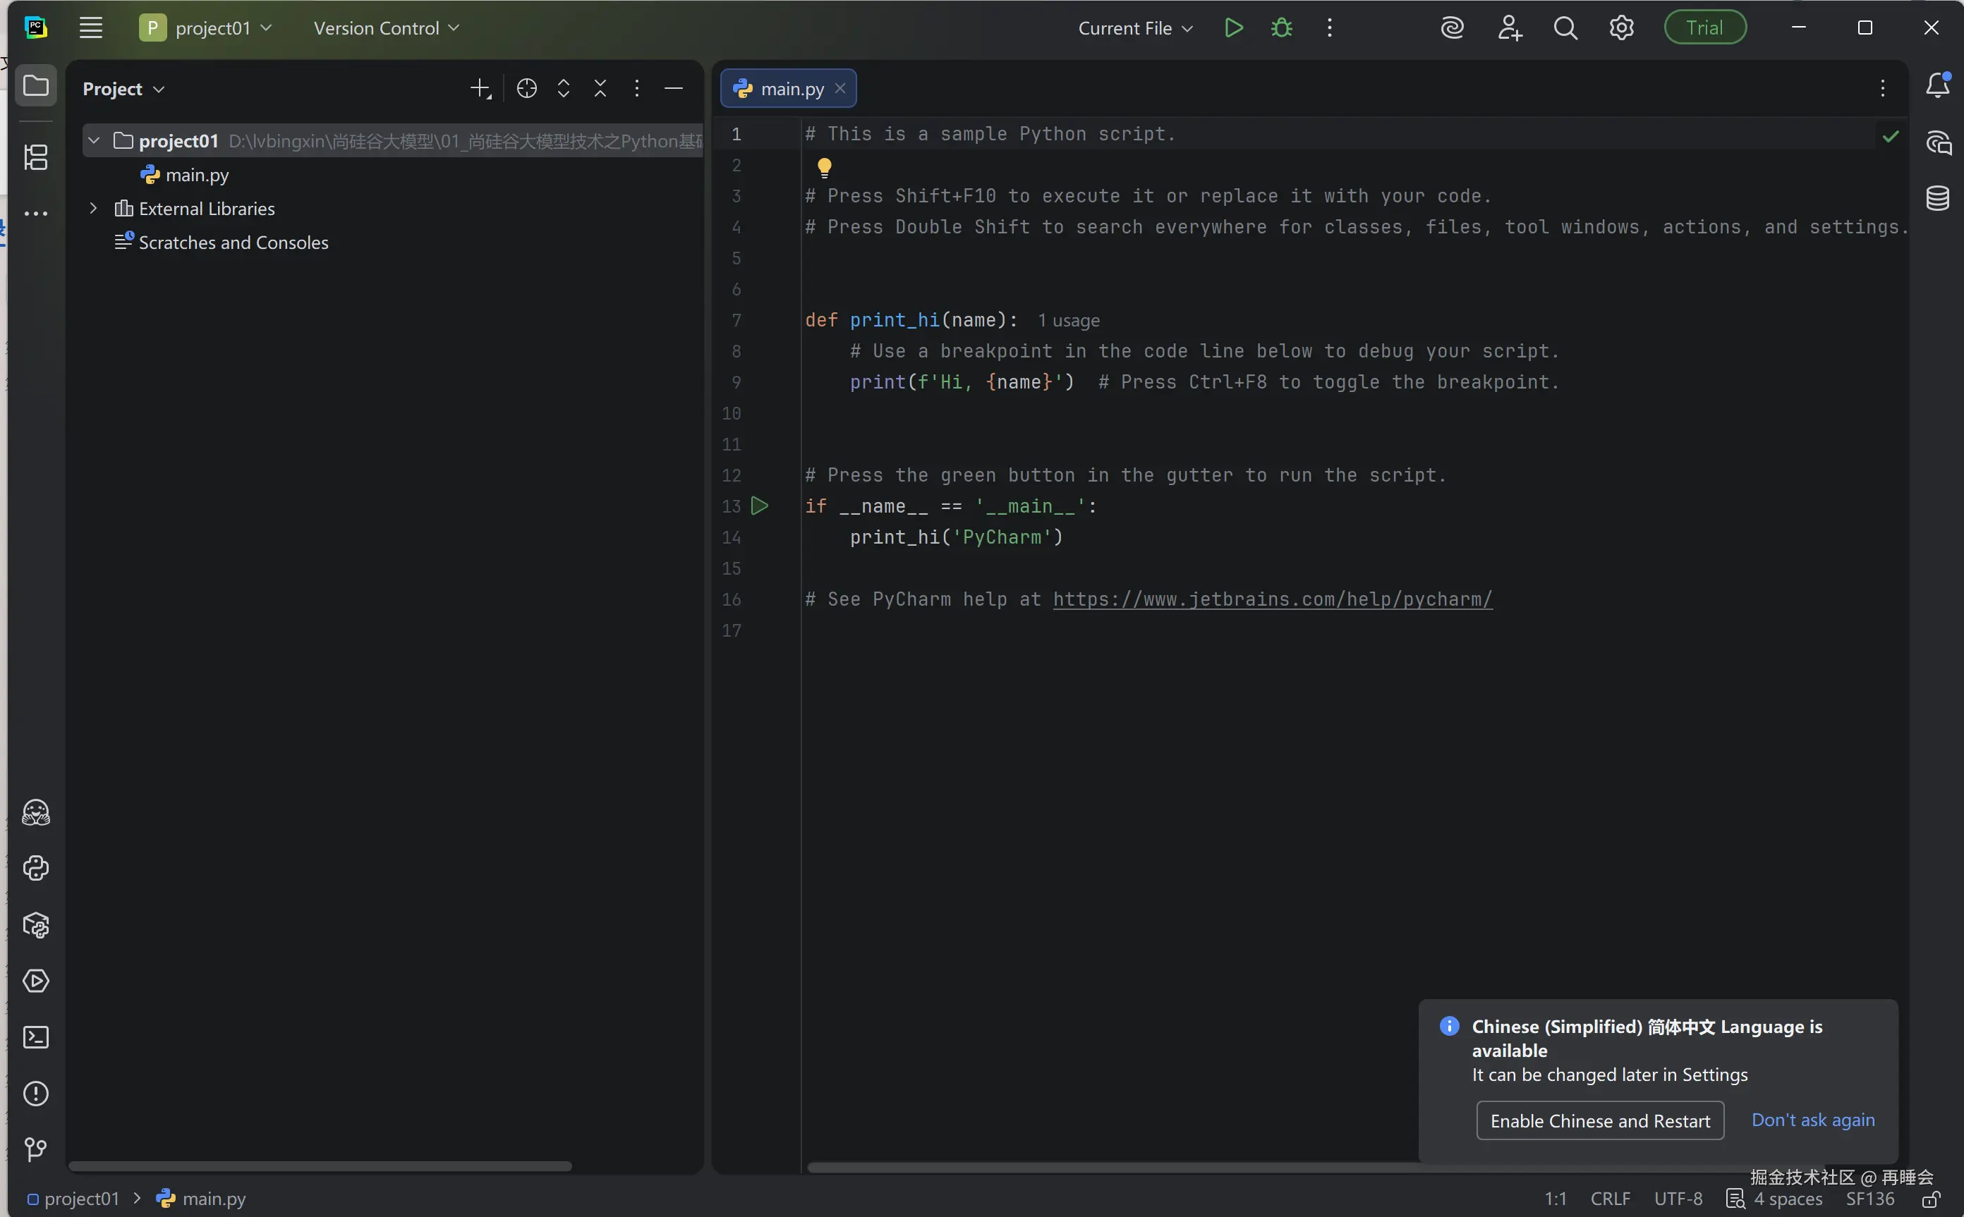This screenshot has height=1217, width=1964.
Task: Open the Problems tool window
Action: coord(35,1094)
